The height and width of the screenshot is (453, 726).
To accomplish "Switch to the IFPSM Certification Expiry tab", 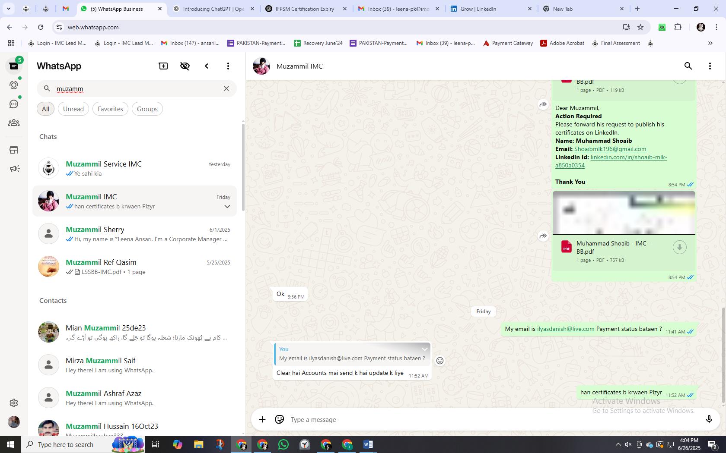I will pyautogui.click(x=305, y=9).
